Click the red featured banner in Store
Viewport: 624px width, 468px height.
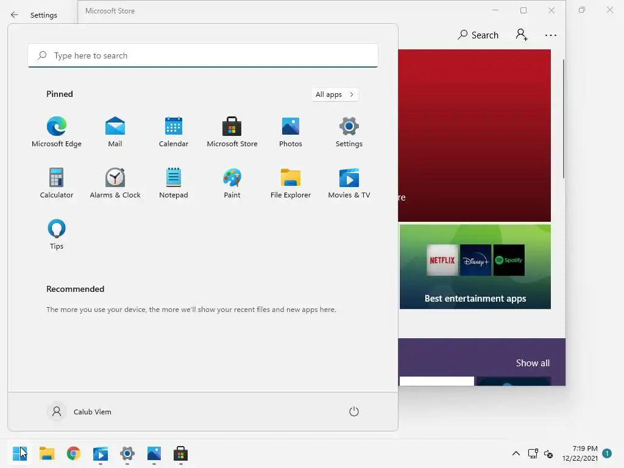474,135
